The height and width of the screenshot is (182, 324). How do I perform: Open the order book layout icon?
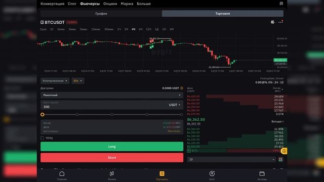(280, 160)
